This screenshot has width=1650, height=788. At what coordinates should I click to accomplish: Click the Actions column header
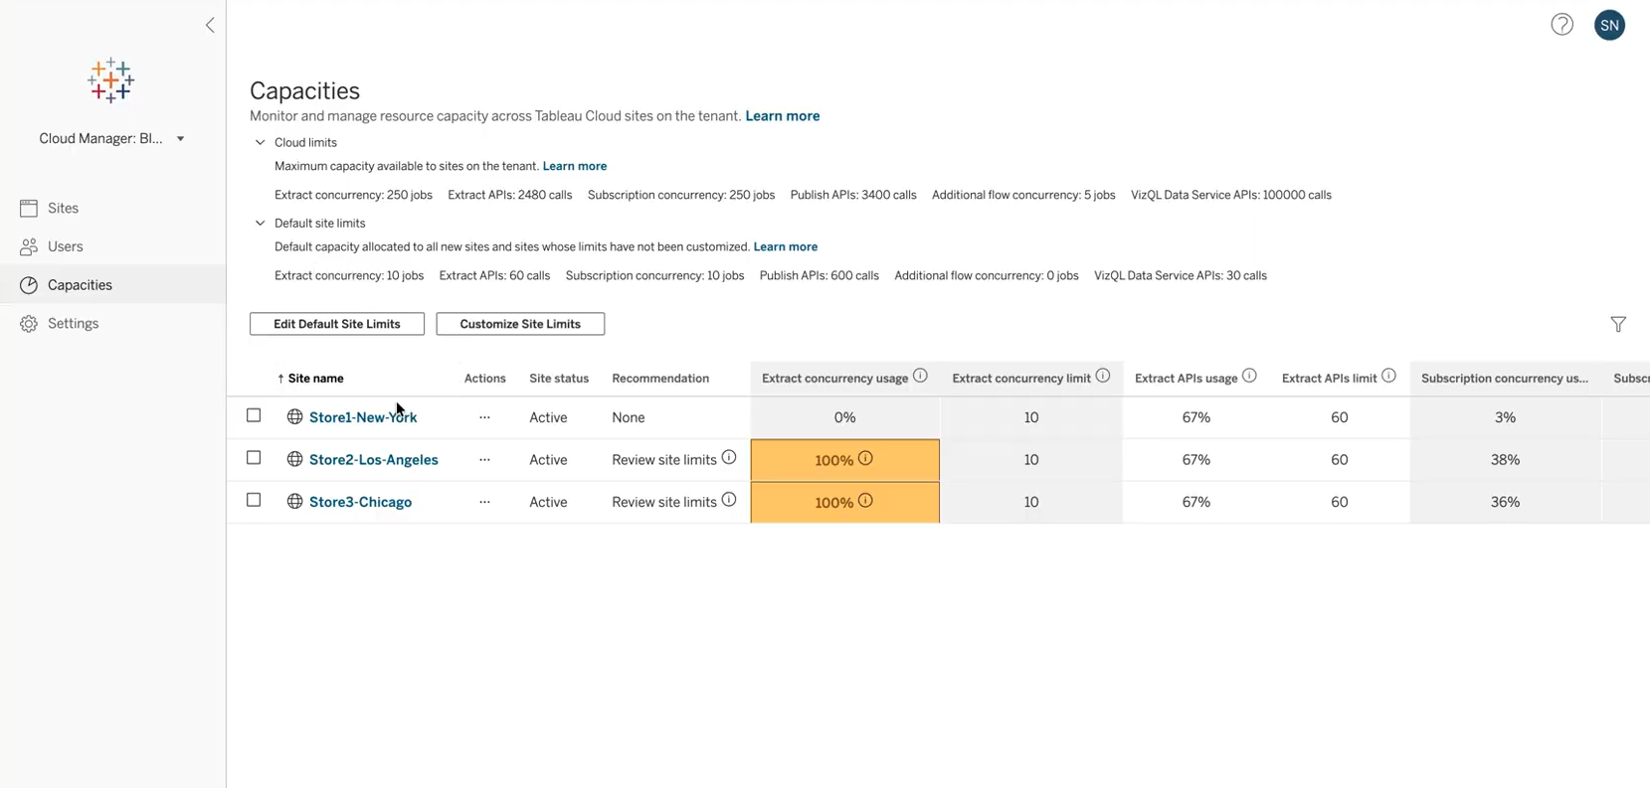485,379
